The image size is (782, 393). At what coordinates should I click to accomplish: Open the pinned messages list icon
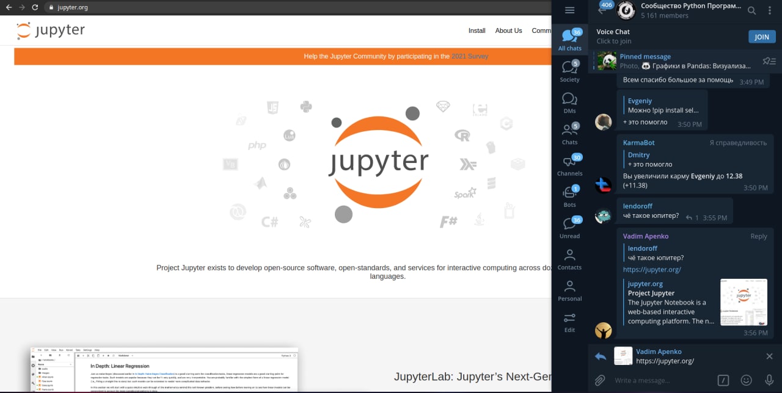[x=769, y=61]
